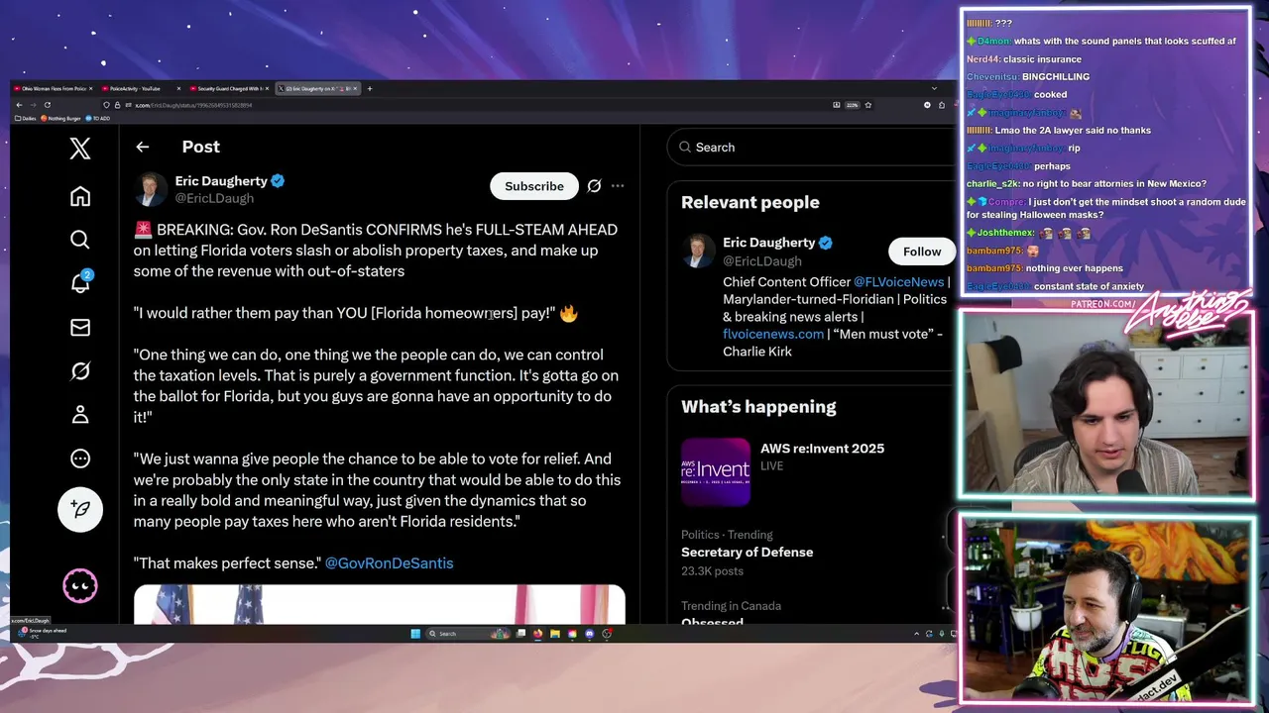Open the TO ADD bookmark
The height and width of the screenshot is (713, 1269).
pyautogui.click(x=98, y=118)
